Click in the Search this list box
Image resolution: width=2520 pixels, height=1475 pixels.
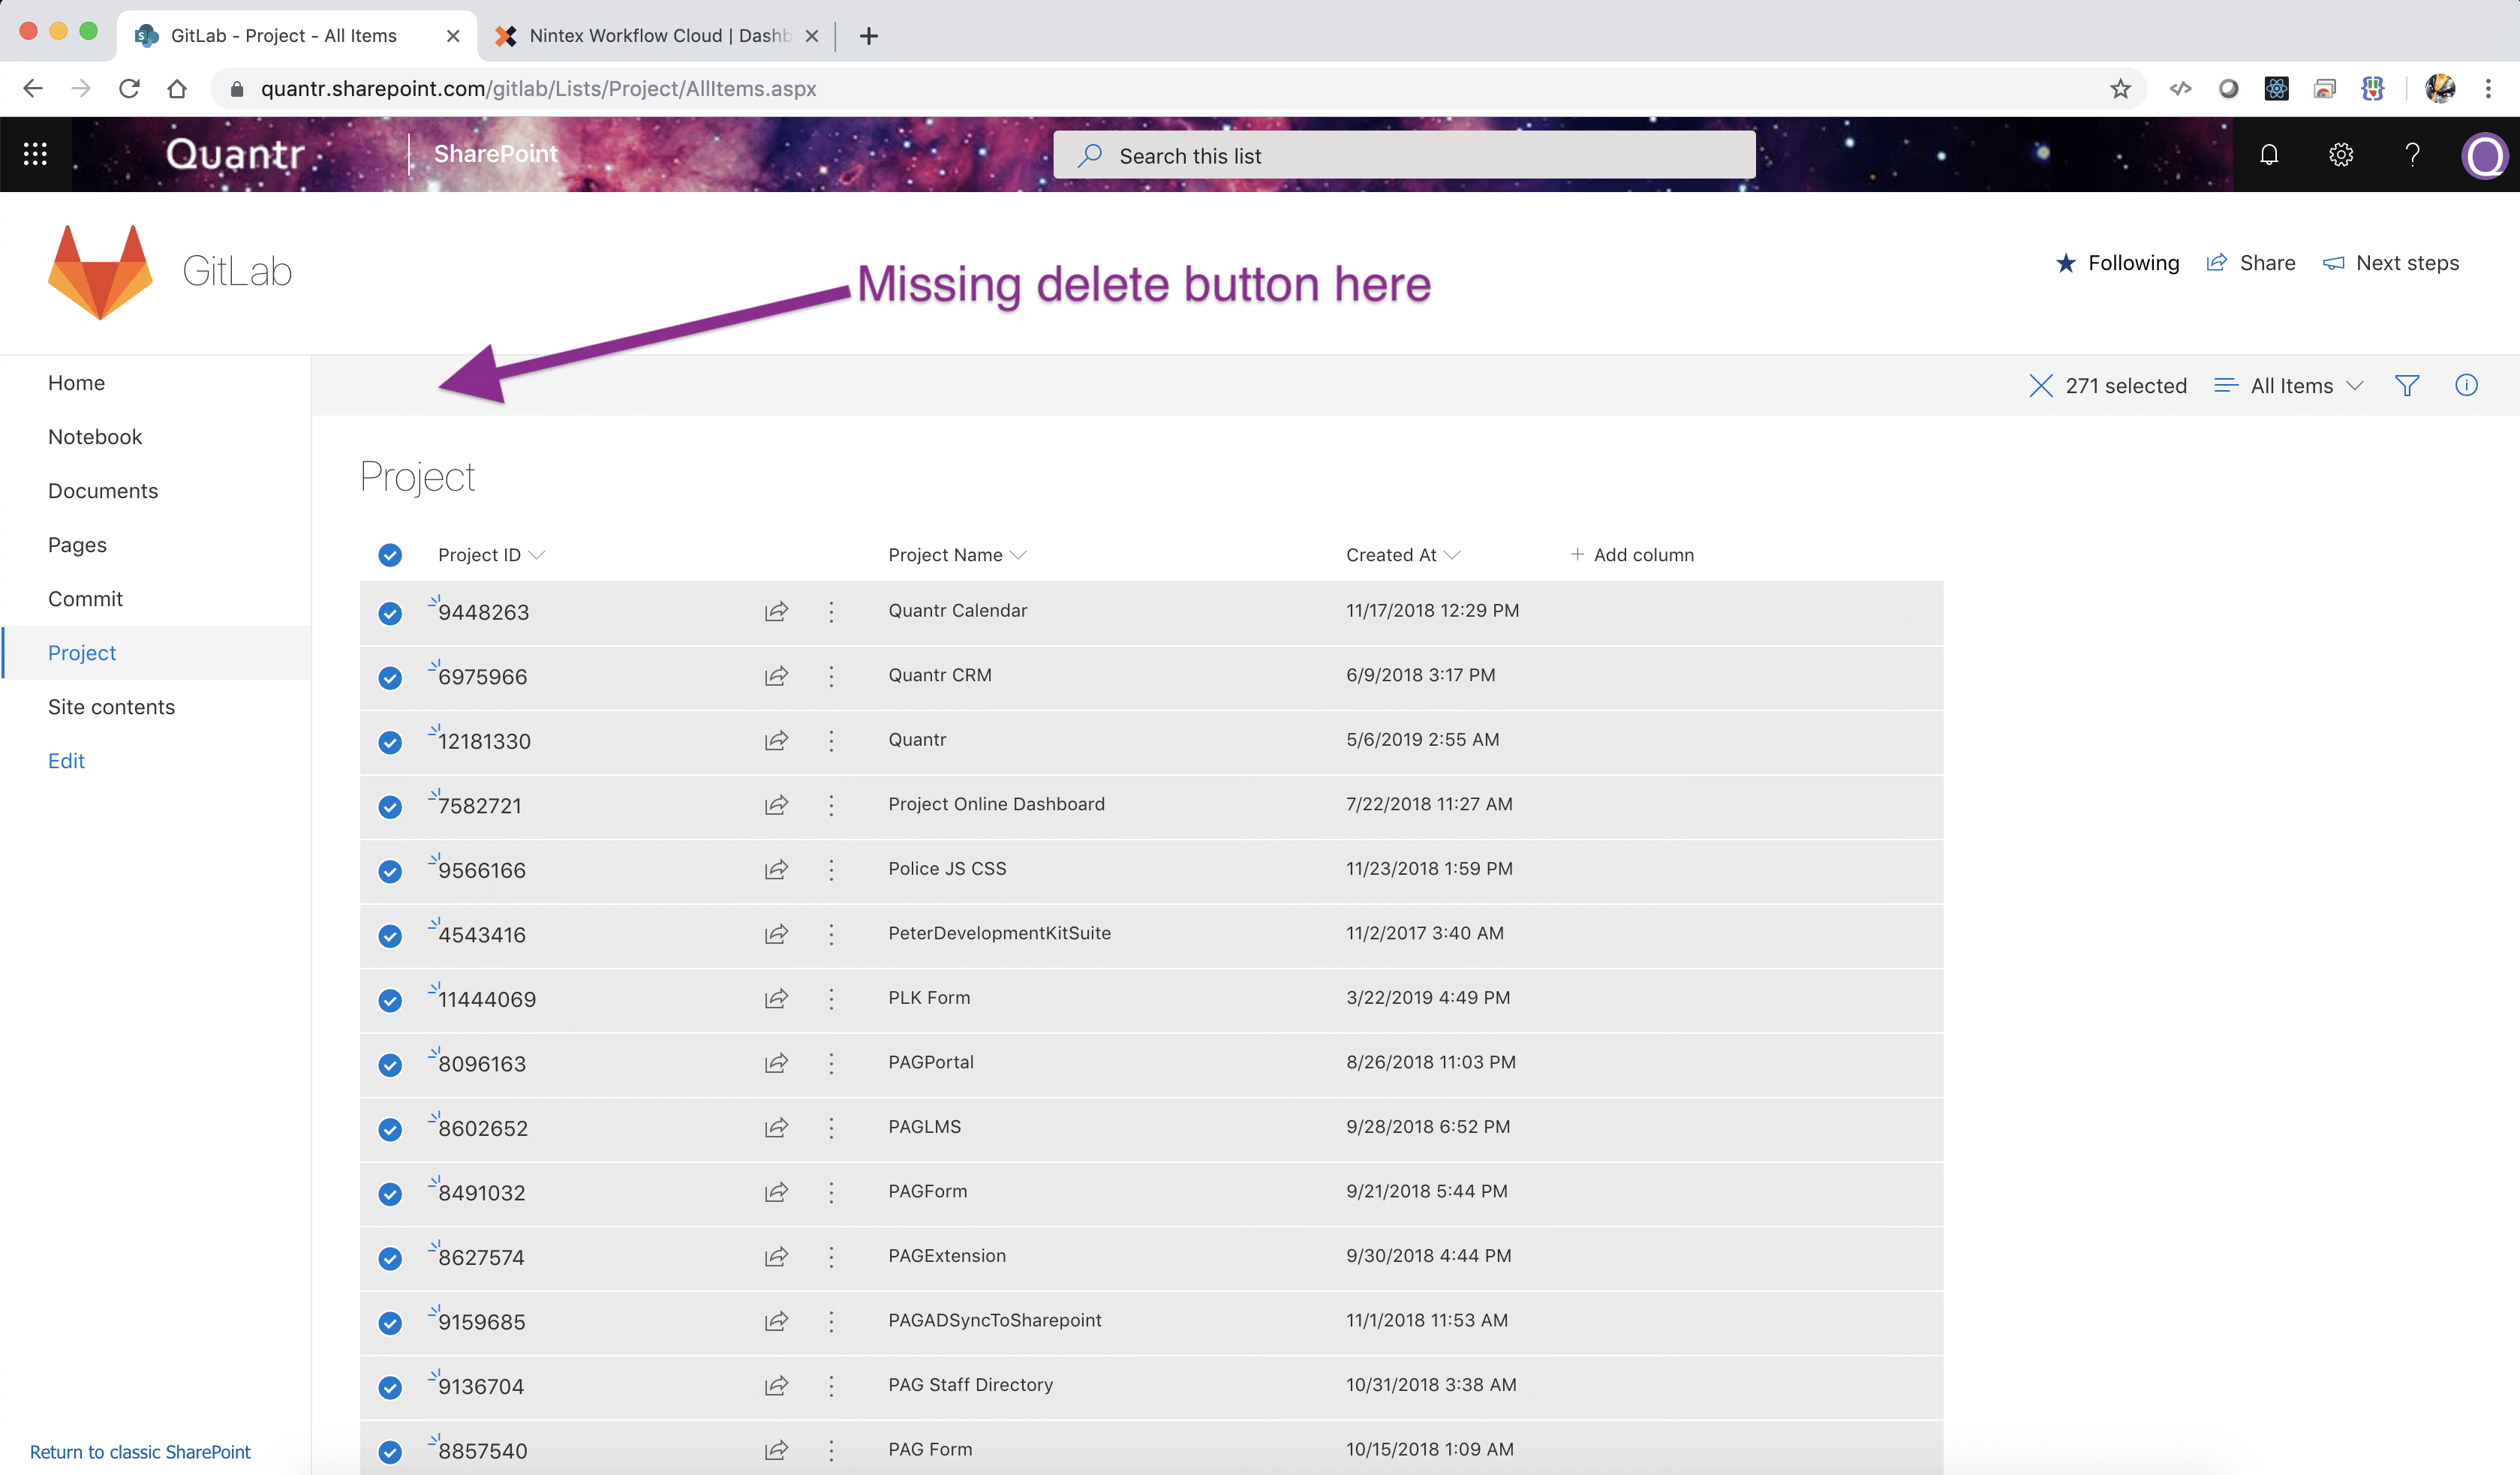(x=1404, y=155)
